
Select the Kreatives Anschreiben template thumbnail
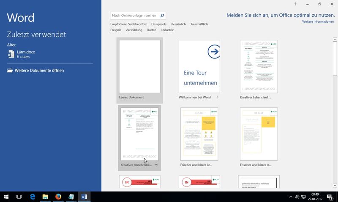click(139, 134)
